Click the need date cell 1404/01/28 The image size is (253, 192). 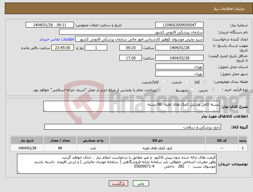27,148
